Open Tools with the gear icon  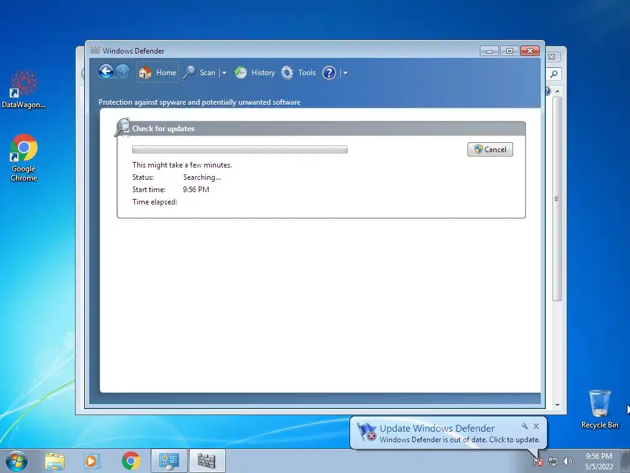pyautogui.click(x=298, y=73)
